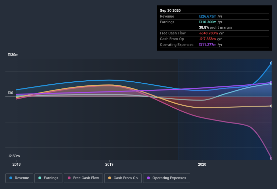Click the Sep 30 2020 tooltip date
The height and width of the screenshot is (189, 277).
click(x=170, y=10)
